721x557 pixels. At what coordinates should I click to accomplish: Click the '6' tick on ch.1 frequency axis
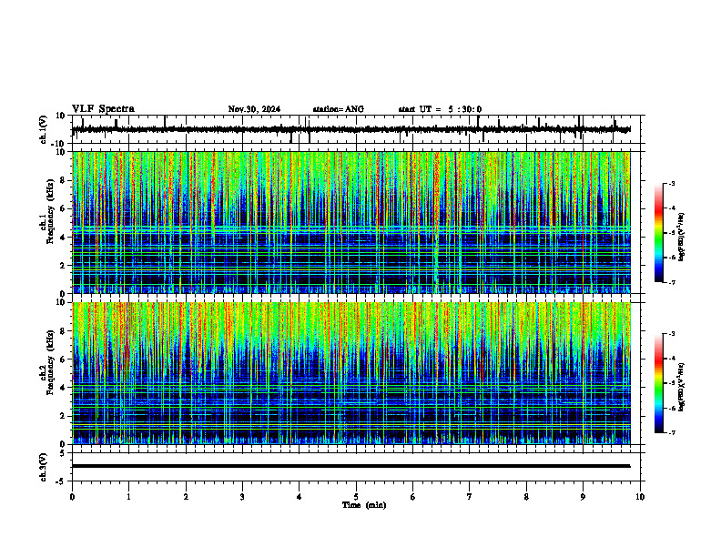click(x=64, y=208)
